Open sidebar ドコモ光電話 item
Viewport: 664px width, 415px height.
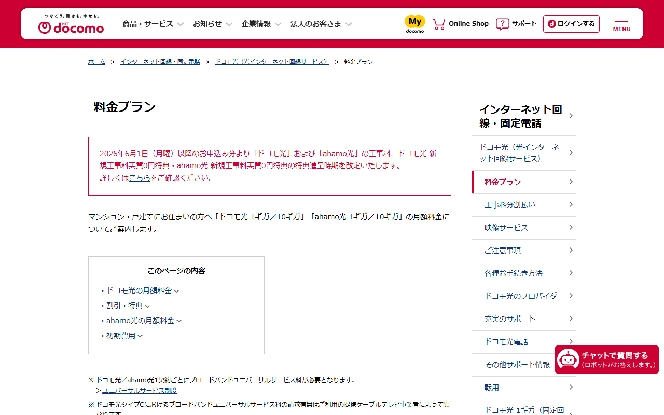click(x=524, y=342)
